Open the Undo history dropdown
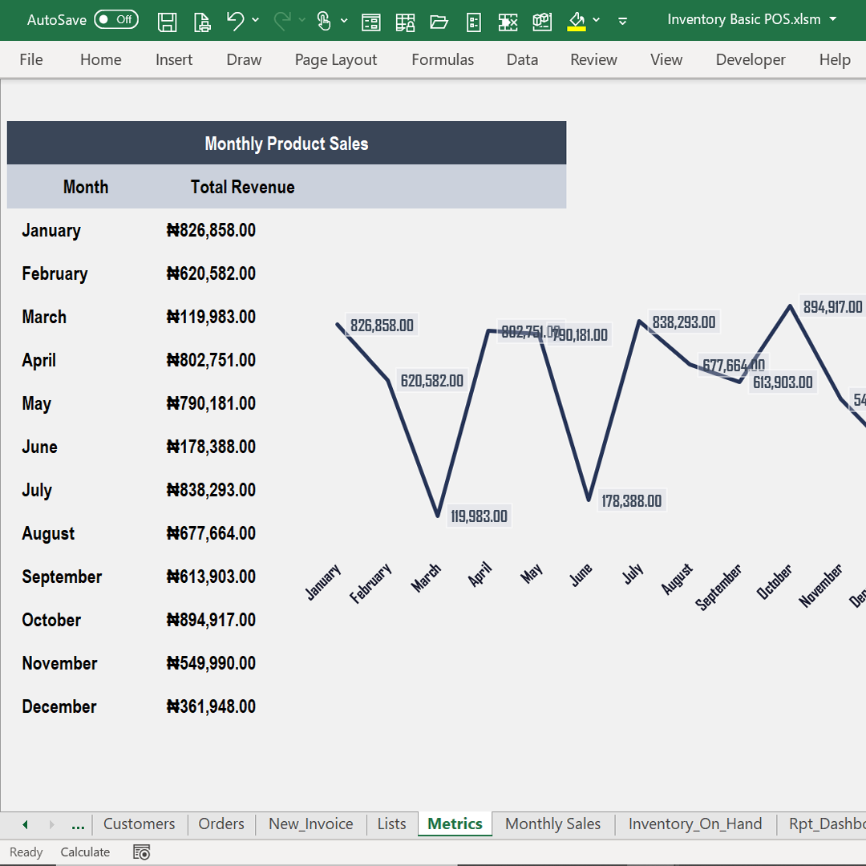Viewport: 866px width, 866px height. point(255,22)
